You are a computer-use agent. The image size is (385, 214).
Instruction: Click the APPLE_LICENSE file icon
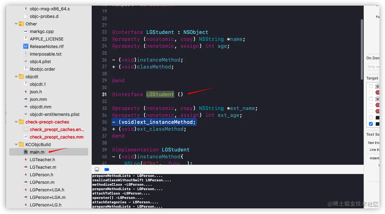click(26, 39)
